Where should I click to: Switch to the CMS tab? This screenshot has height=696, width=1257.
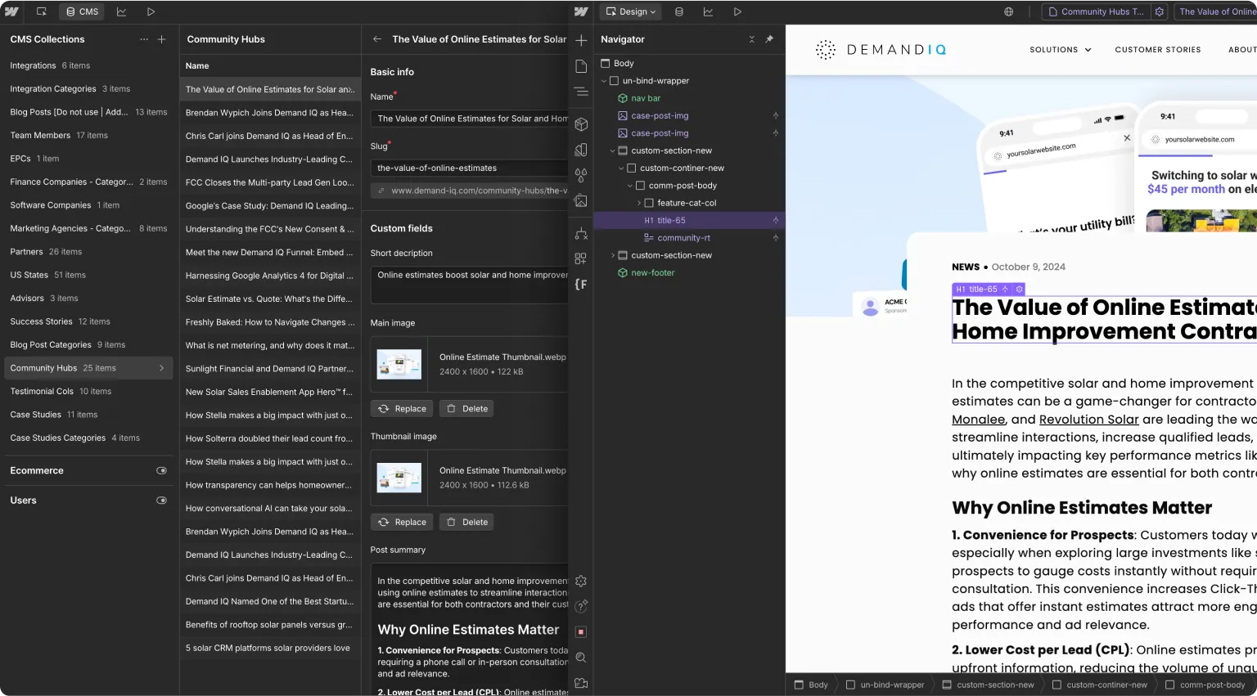click(x=82, y=11)
